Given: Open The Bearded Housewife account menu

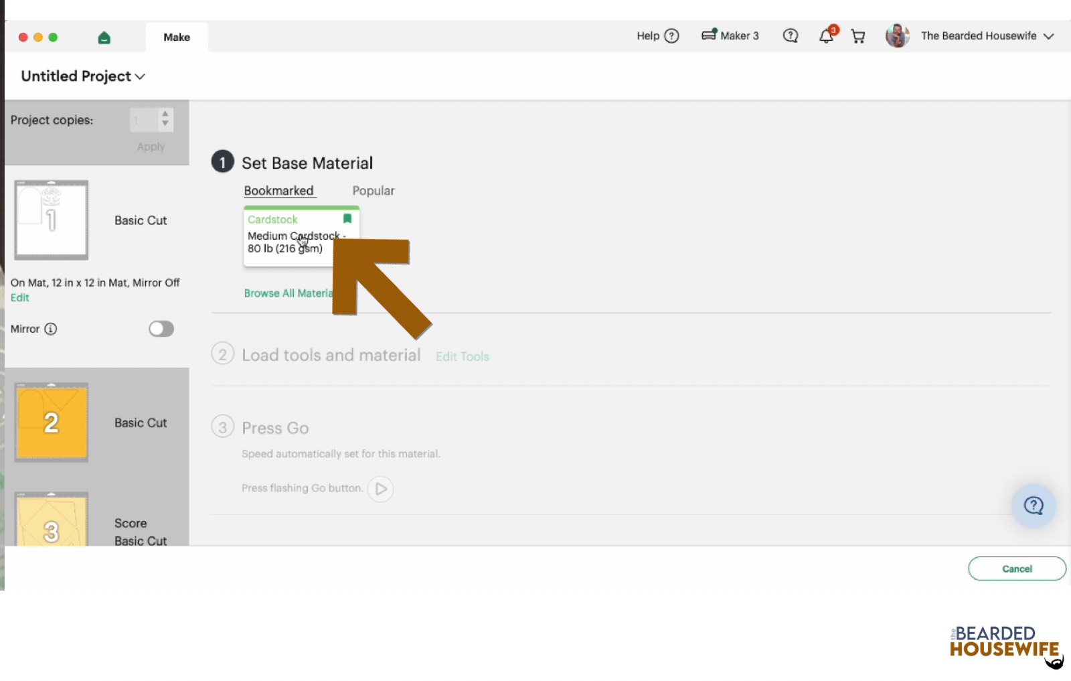Looking at the screenshot, I should point(987,36).
